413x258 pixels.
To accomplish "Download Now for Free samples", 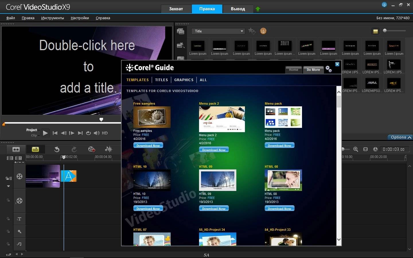I will click(148, 146).
